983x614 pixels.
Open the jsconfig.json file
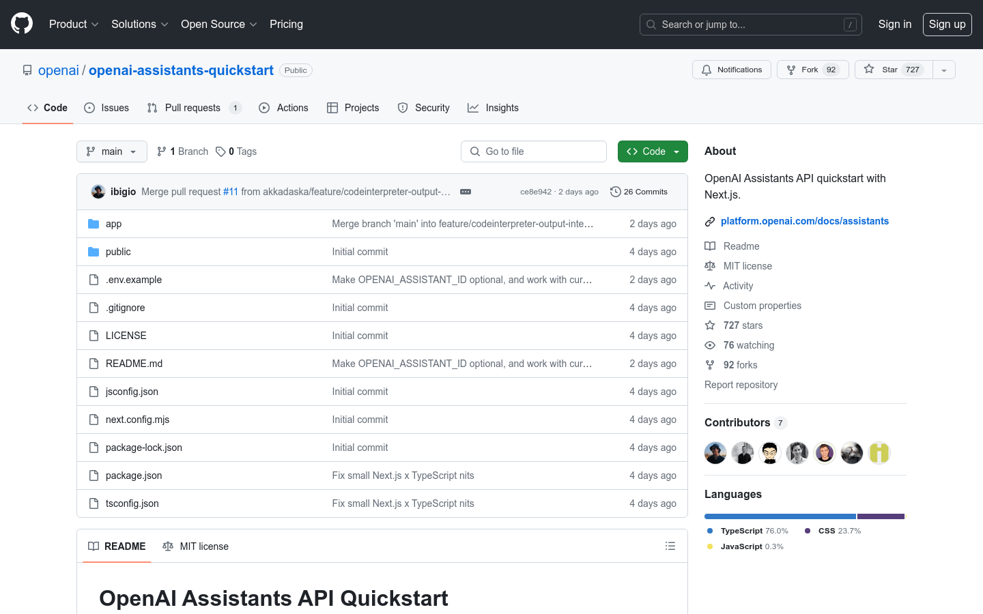pos(132,392)
